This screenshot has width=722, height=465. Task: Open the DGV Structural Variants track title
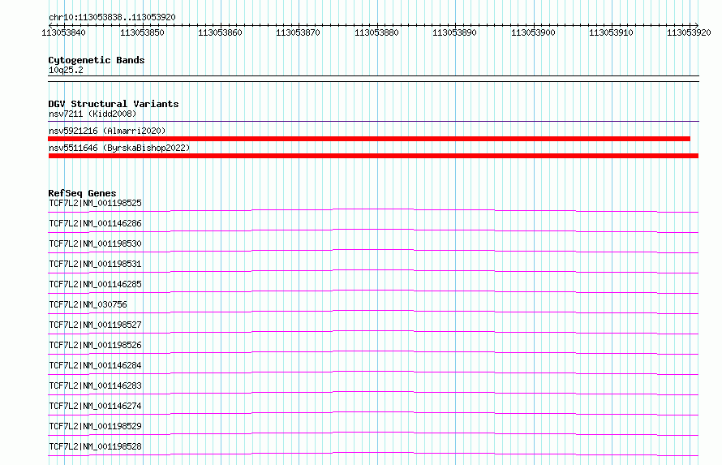(x=114, y=104)
